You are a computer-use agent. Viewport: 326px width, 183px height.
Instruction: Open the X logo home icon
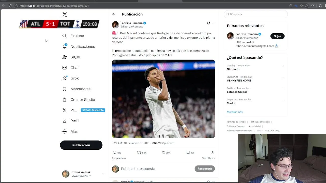65,14
